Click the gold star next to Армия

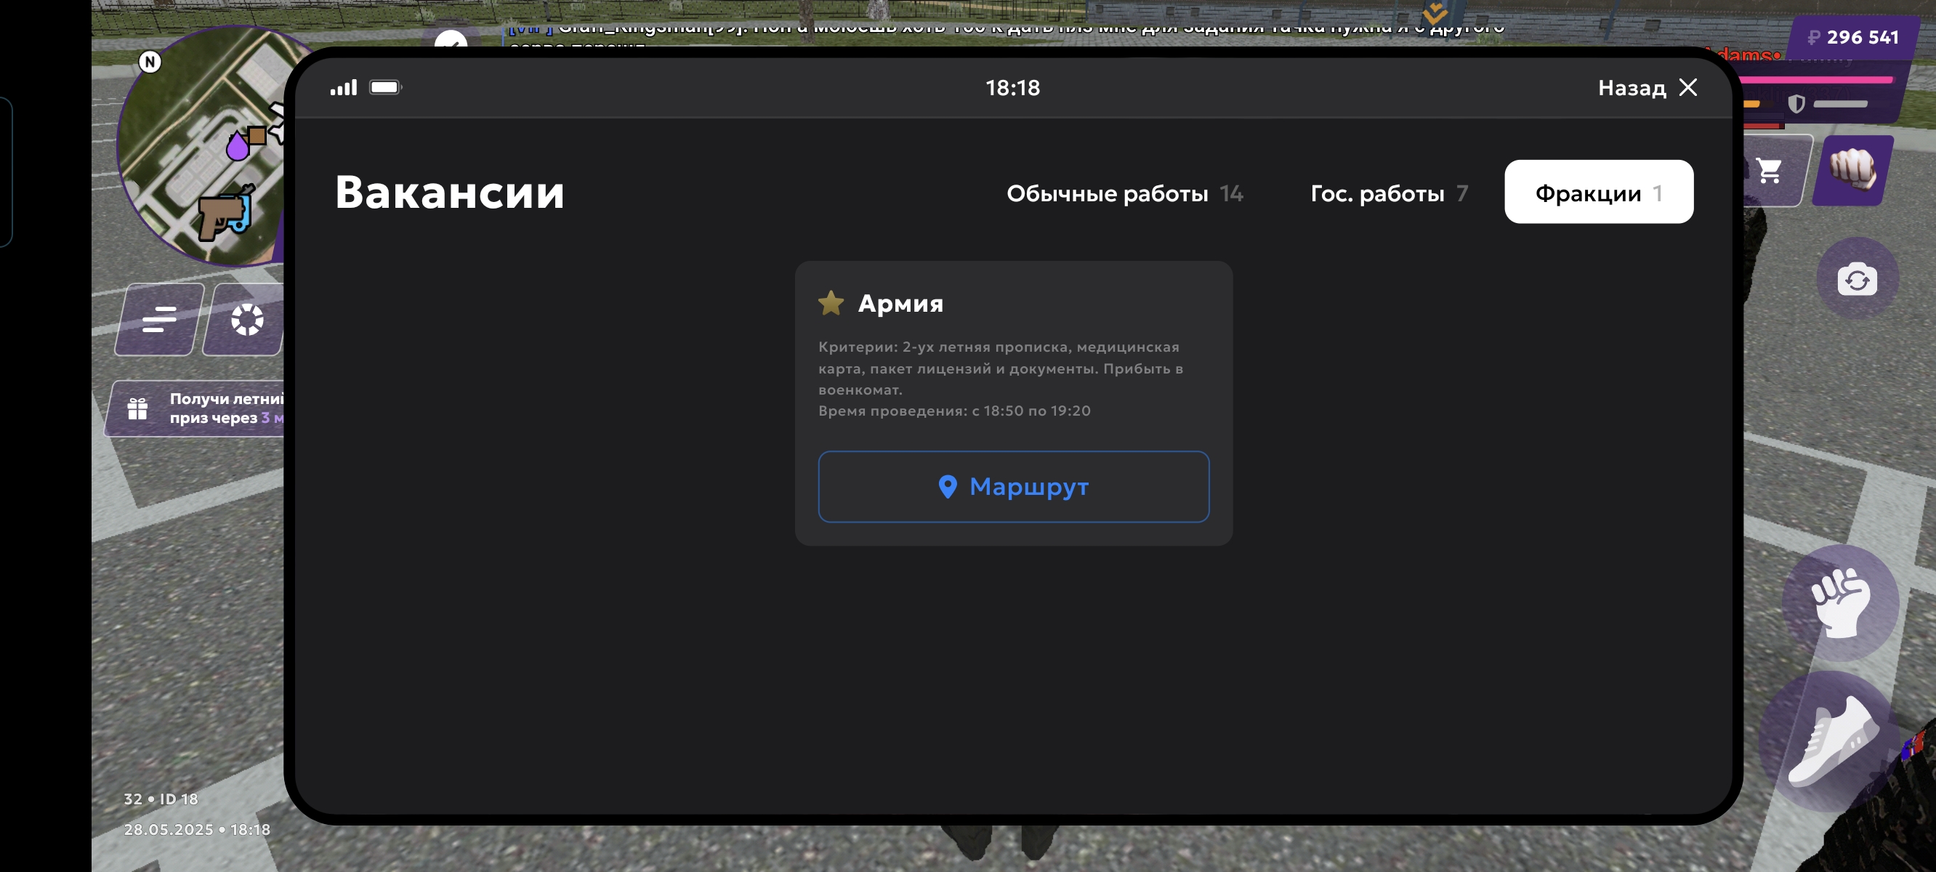point(831,303)
